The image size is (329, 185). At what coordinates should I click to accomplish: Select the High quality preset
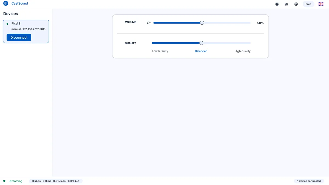[243, 51]
